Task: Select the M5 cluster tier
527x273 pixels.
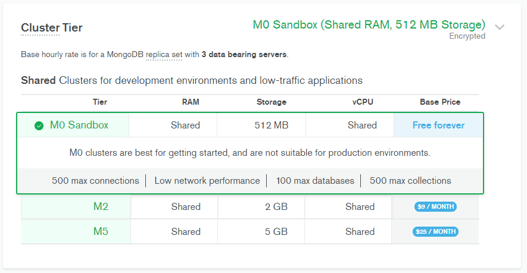Action: [x=101, y=232]
